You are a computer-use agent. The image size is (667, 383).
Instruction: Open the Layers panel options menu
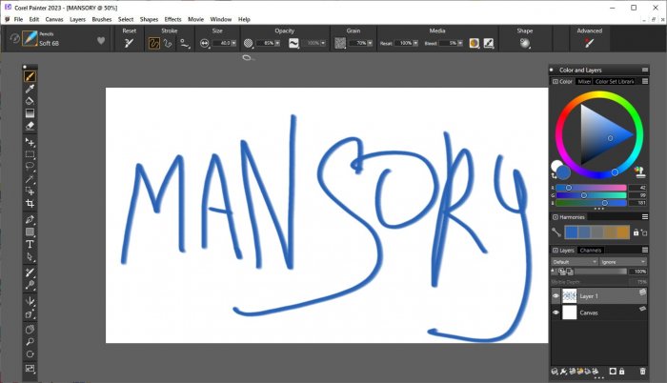pos(645,251)
